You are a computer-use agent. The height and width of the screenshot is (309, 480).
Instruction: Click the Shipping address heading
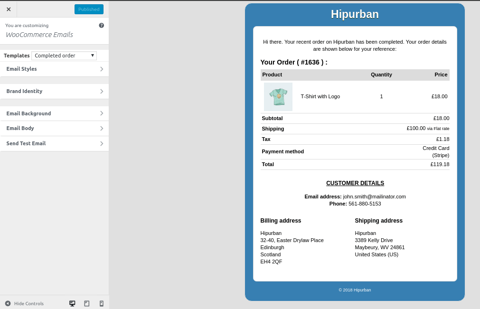coord(379,221)
